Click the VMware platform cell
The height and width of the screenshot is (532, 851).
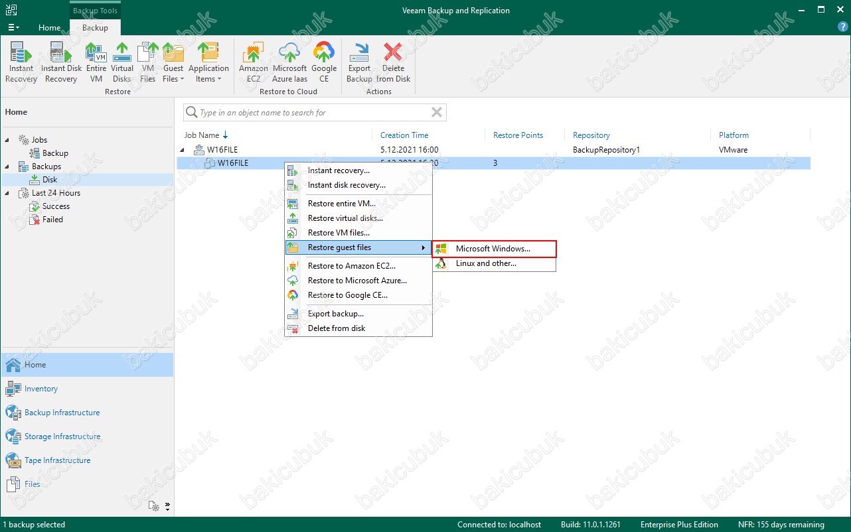point(733,150)
